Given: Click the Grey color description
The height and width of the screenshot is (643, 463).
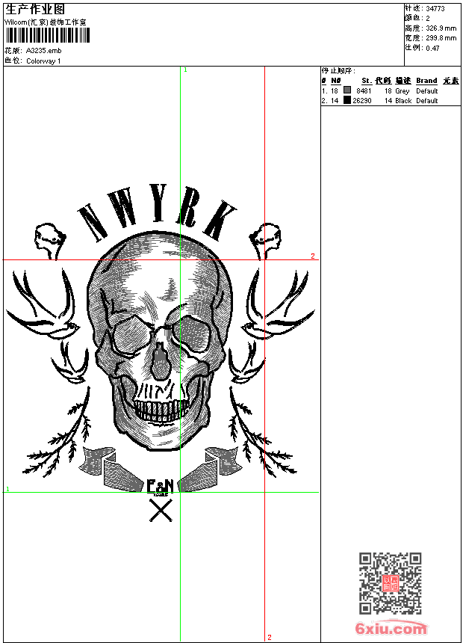Looking at the screenshot, I should [x=403, y=91].
